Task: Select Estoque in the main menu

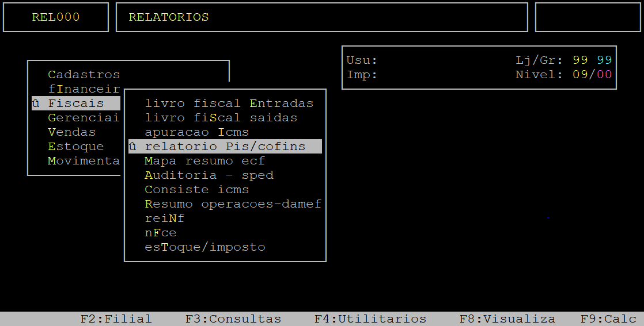Action: tap(75, 147)
